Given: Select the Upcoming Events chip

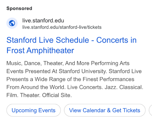Looking at the screenshot, I should coord(33,110).
